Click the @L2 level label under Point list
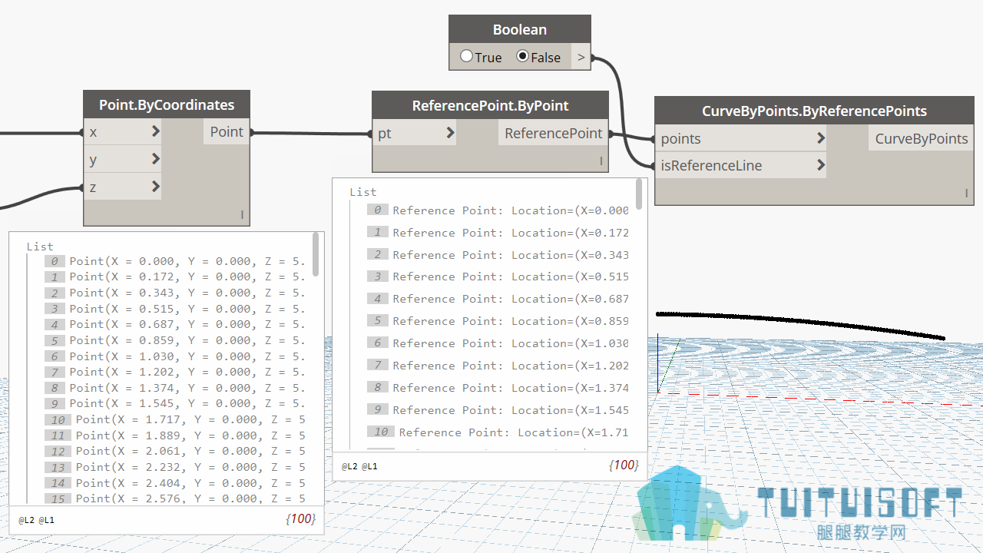983x553 pixels. tap(26, 520)
